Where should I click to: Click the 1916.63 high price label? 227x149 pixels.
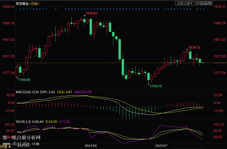click(x=91, y=13)
